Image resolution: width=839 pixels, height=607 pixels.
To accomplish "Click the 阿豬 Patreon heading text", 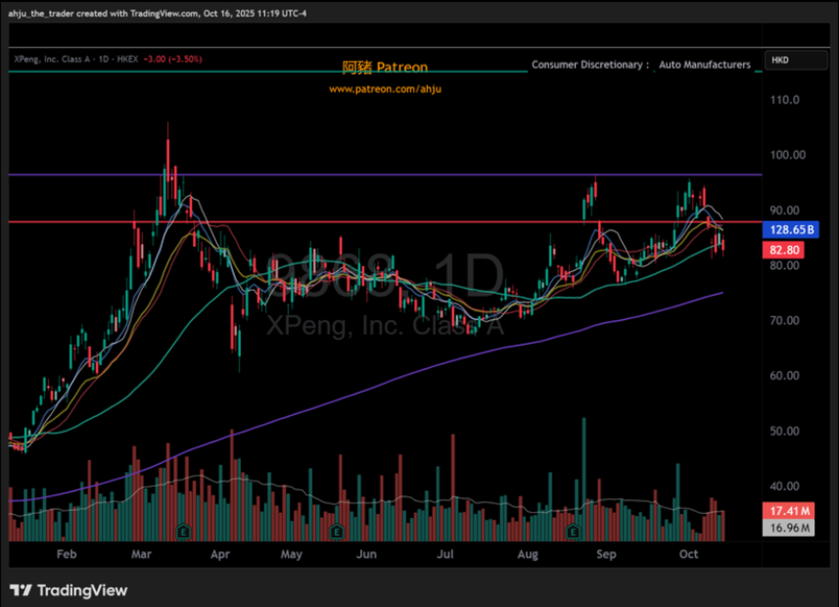I will [385, 67].
